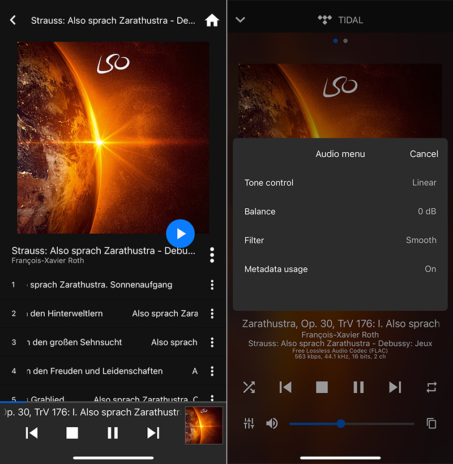
Task: Skip to next track in now playing
Action: (x=395, y=387)
